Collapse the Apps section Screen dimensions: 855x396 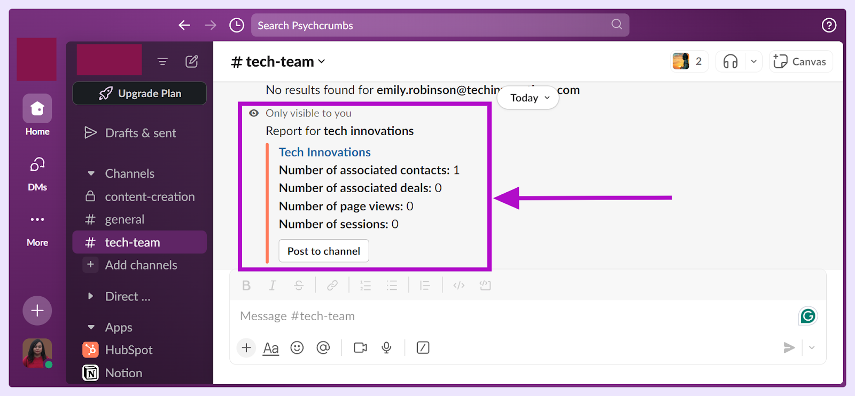coord(91,327)
